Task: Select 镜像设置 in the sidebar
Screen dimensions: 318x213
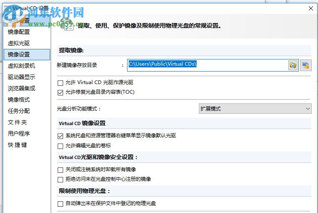Action: (x=27, y=54)
